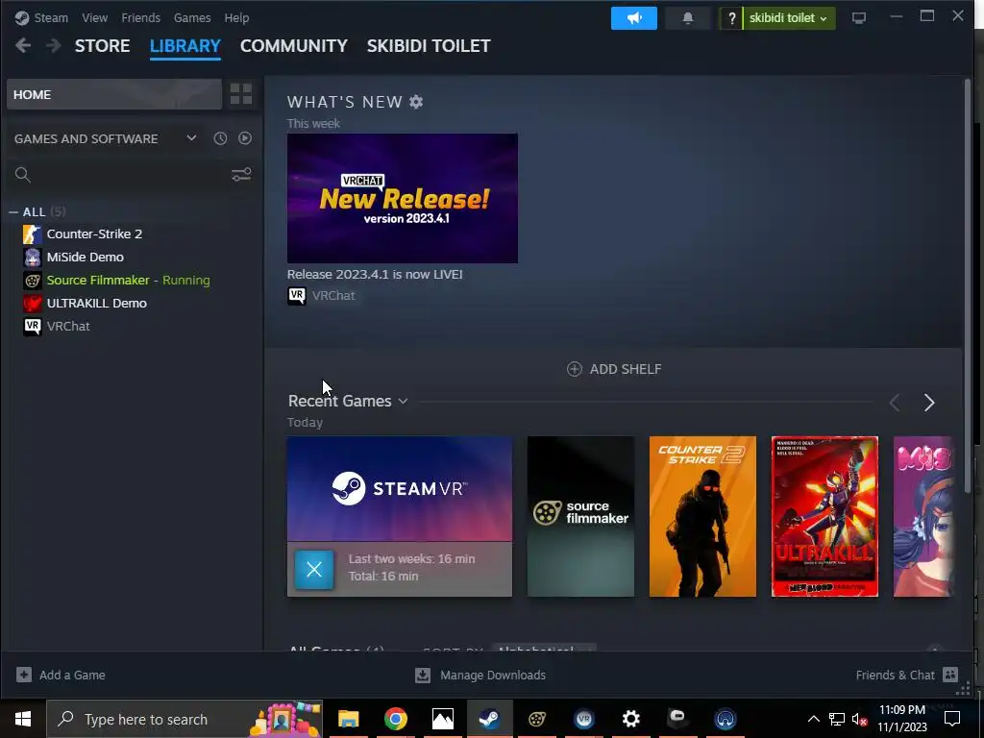Screen dimensions: 984x738
Task: Click the Friends & Chat icon
Action: 950,675
